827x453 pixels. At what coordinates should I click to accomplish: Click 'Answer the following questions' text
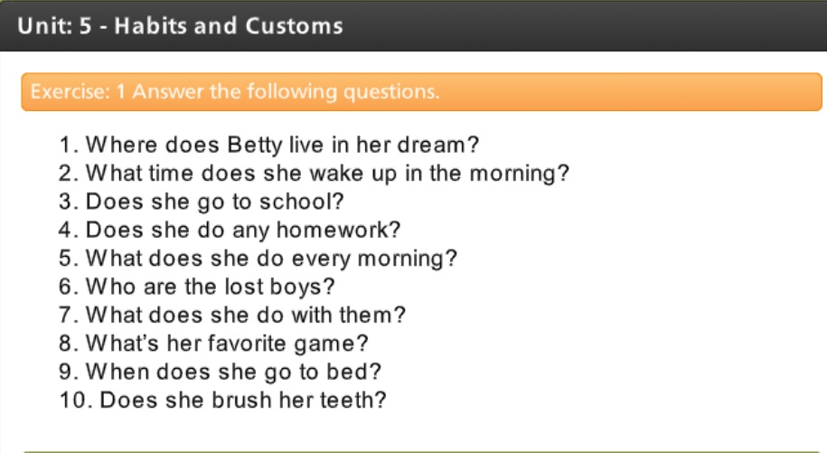click(x=286, y=91)
